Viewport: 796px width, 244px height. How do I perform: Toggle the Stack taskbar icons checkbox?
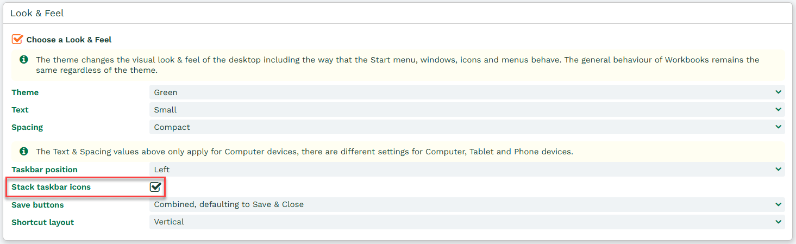(x=156, y=187)
